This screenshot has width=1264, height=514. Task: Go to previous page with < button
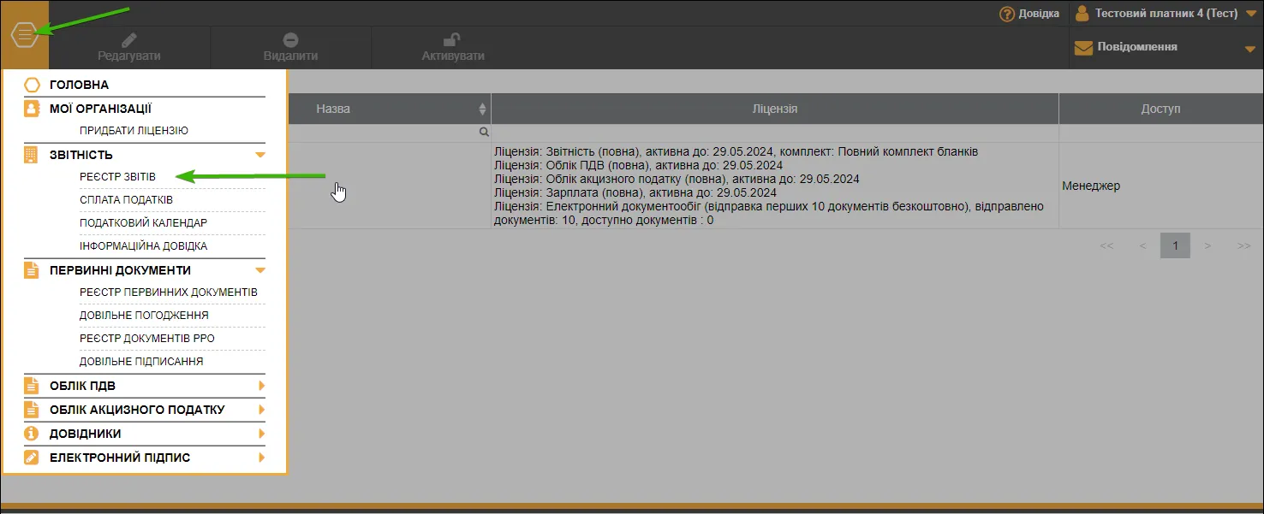[x=1142, y=245]
